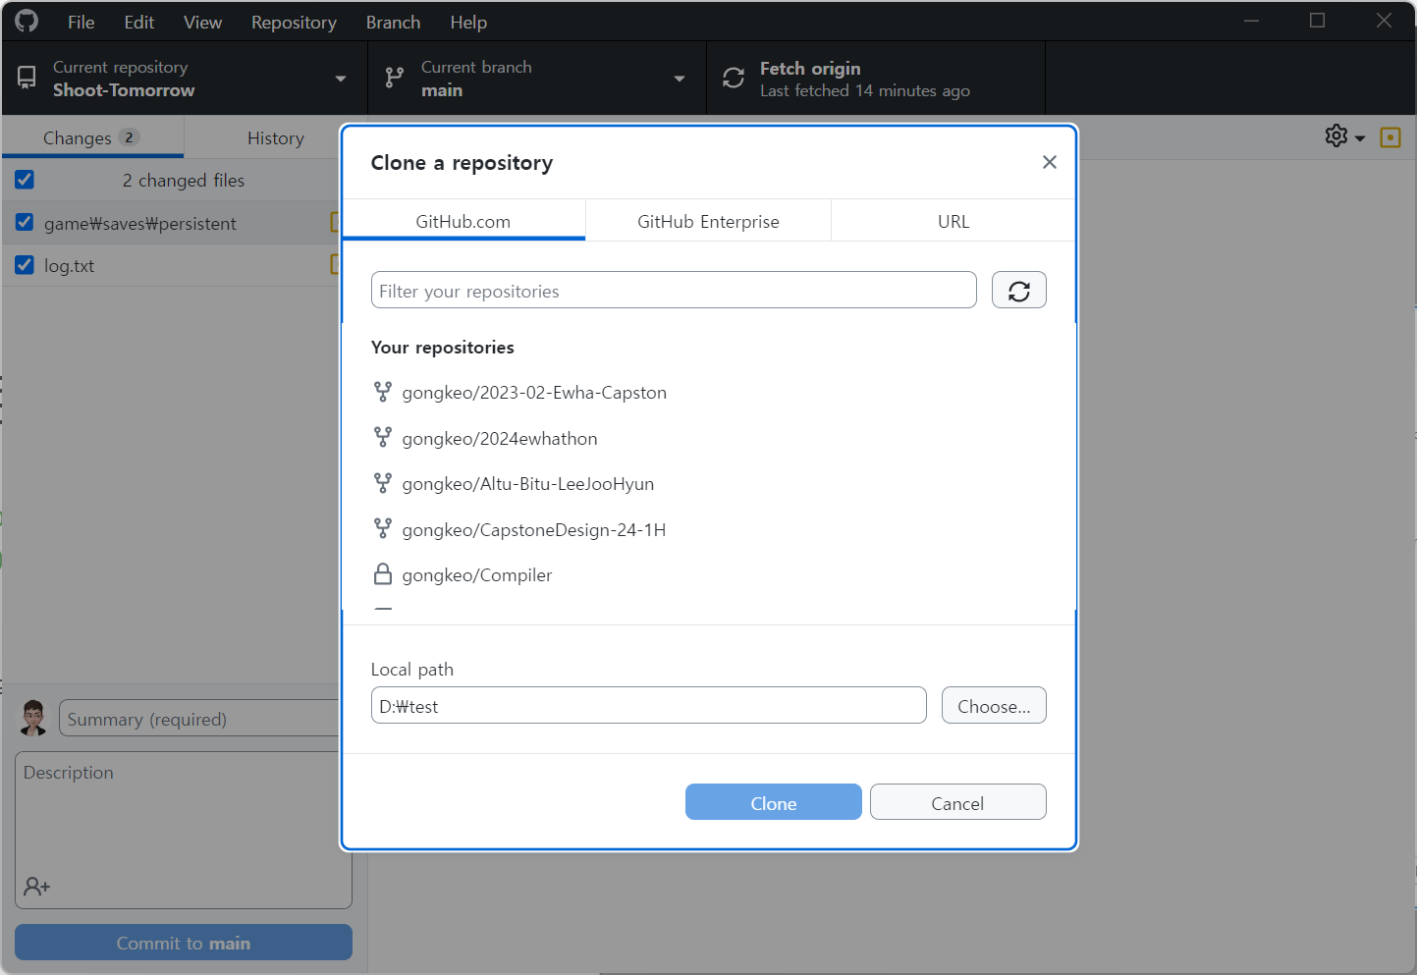The width and height of the screenshot is (1417, 975).
Task: Click the fork icon beside gongkeo/Altu-Bitu-LeeJooHyun
Action: tap(383, 483)
